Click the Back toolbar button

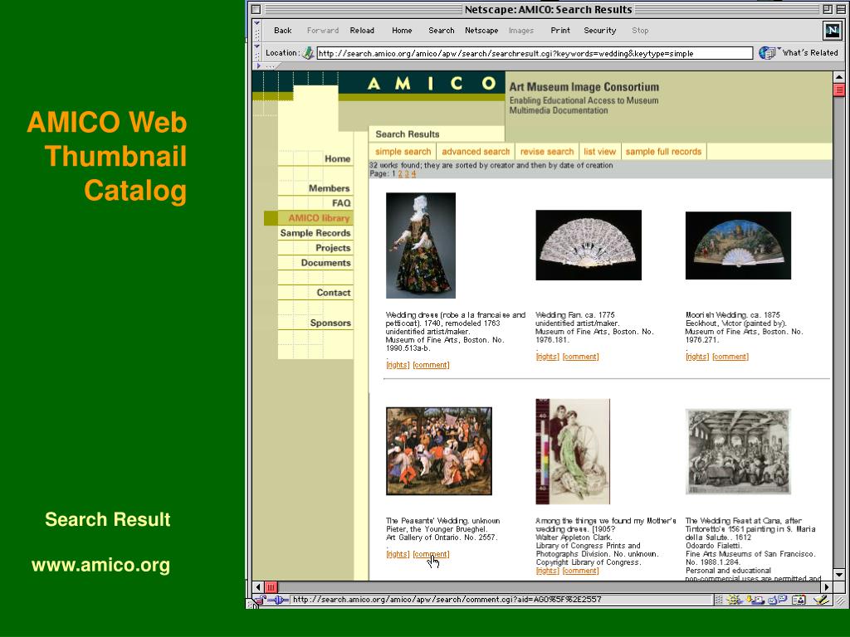click(282, 31)
